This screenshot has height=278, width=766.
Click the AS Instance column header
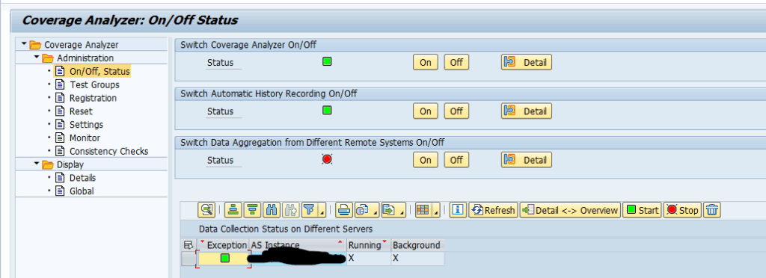[298, 245]
